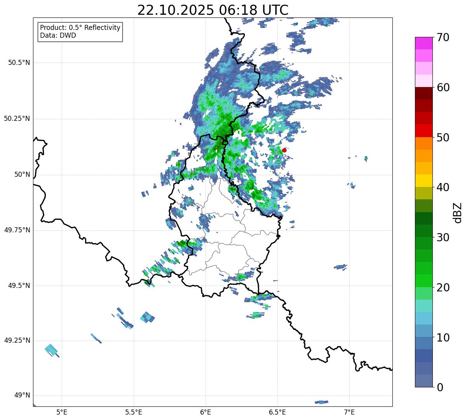Click the 20 tick on colorbar
467x420 pixels.
tap(443, 288)
